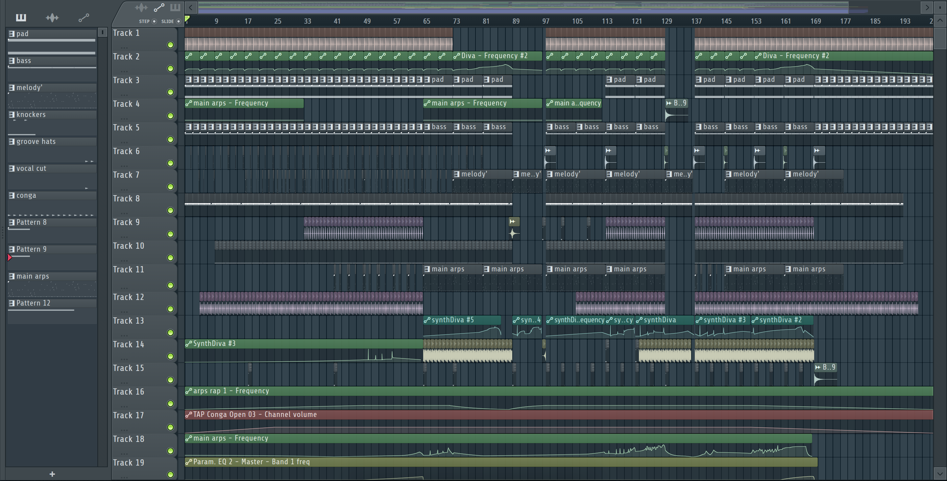Show piano patterns in the picker panel
The image size is (947, 481).
pos(21,17)
